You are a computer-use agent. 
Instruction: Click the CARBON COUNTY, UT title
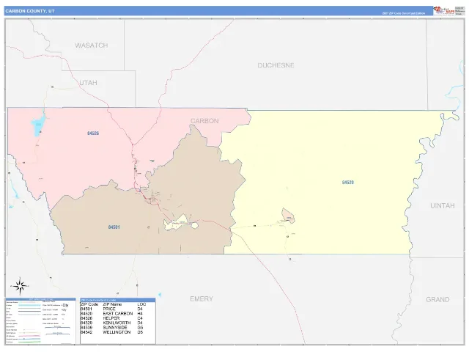30,11
